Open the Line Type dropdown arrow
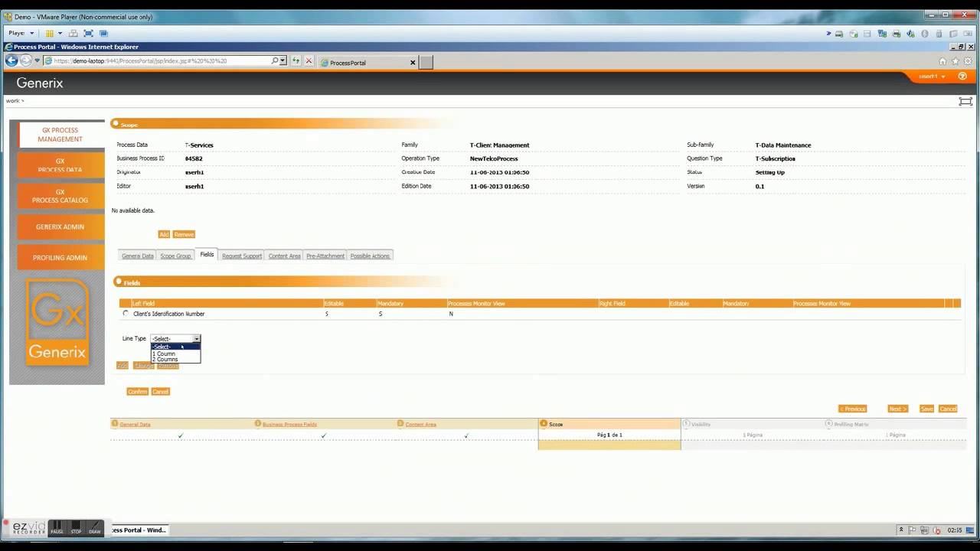The height and width of the screenshot is (551, 980). click(x=197, y=338)
